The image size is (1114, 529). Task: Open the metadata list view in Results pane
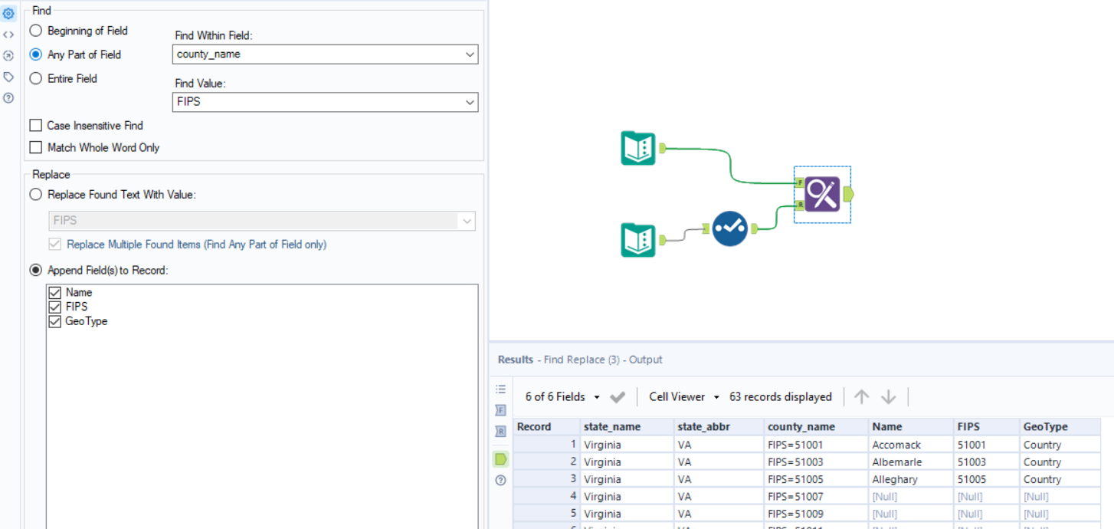(500, 389)
